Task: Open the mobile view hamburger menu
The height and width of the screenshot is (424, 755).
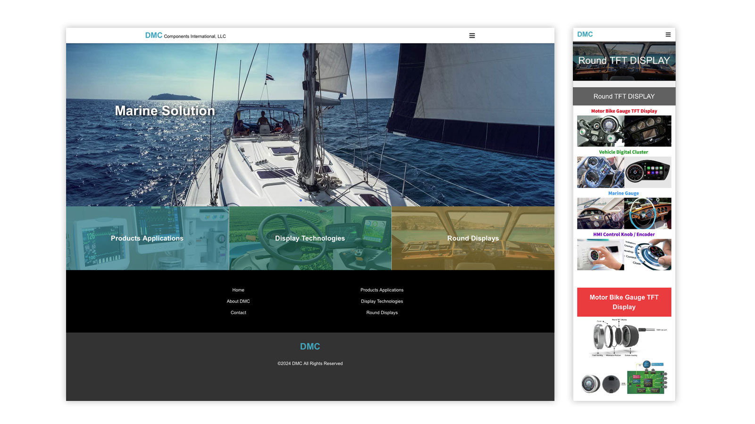Action: point(668,34)
